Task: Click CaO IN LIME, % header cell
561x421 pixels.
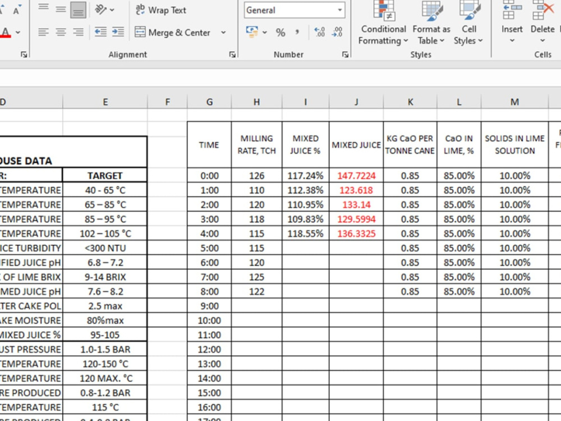Action: point(459,145)
